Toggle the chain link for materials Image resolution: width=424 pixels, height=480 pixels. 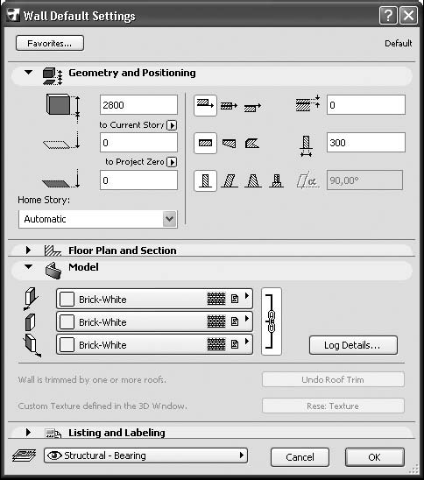point(272,321)
